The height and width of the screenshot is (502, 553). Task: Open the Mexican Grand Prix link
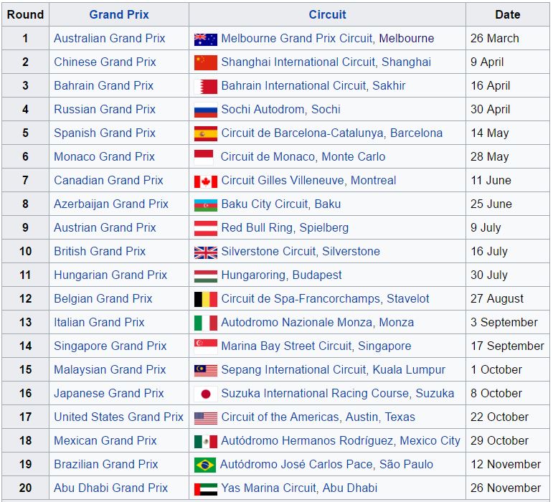point(105,440)
